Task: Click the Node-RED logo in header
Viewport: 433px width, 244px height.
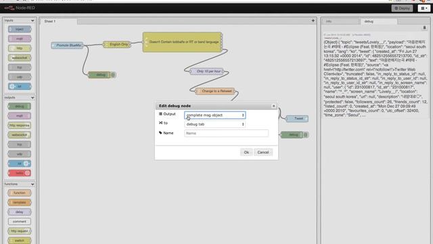Action: pos(20,8)
